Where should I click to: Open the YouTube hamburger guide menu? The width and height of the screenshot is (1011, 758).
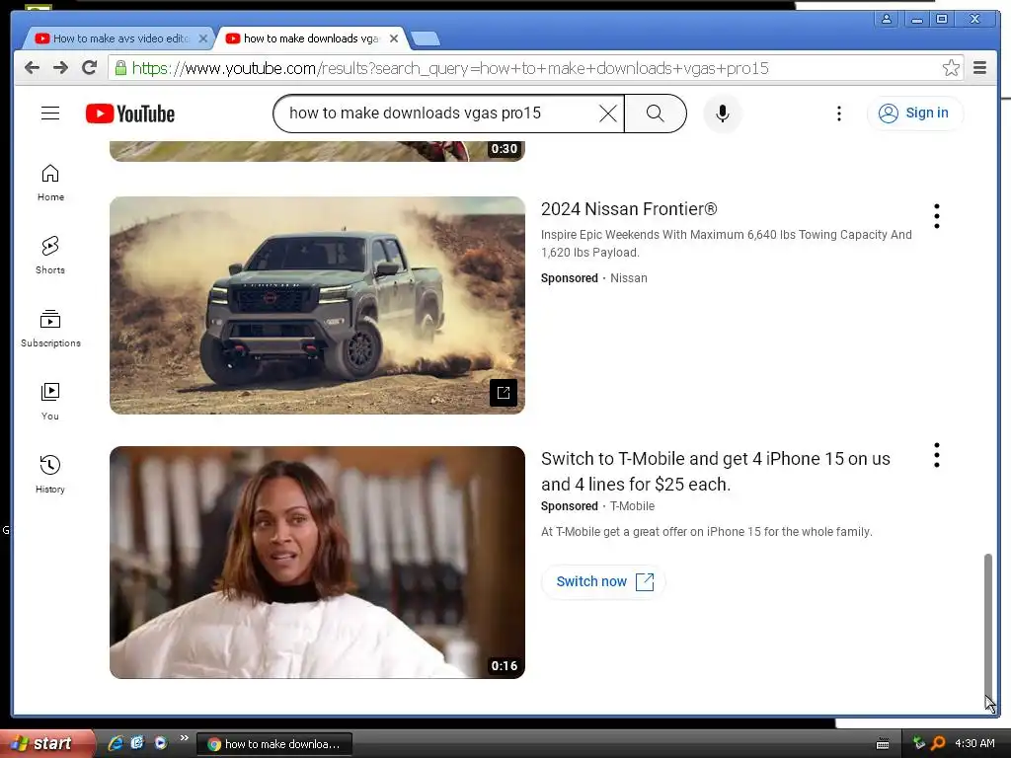point(50,114)
